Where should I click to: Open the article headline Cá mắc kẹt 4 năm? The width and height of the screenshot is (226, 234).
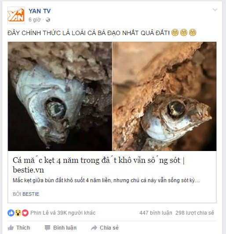point(98,165)
